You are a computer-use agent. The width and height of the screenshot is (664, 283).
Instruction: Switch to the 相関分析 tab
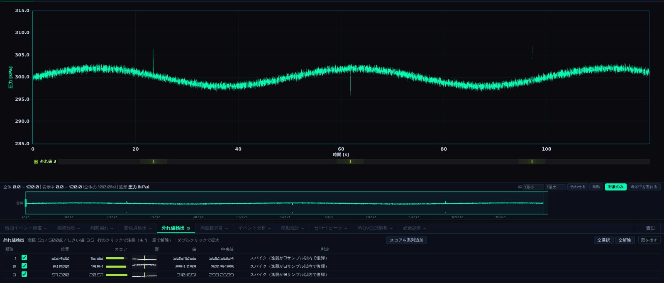point(68,228)
